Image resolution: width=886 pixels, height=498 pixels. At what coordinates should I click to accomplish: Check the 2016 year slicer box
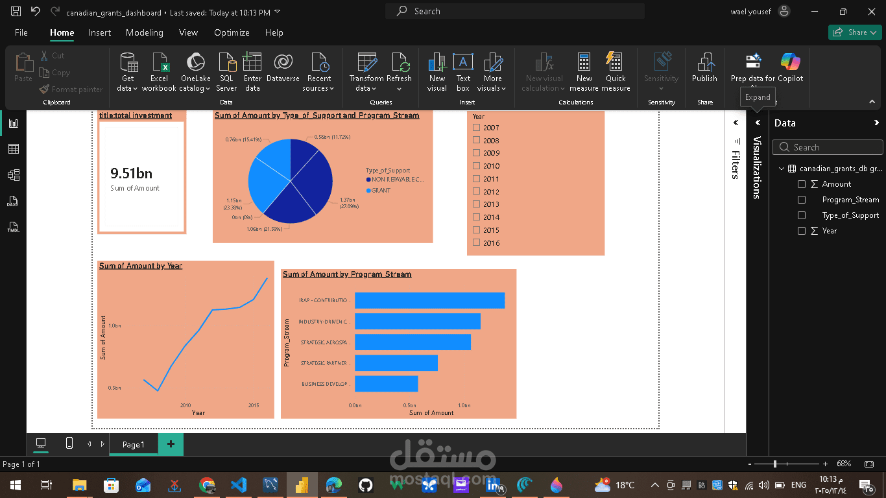coord(477,243)
